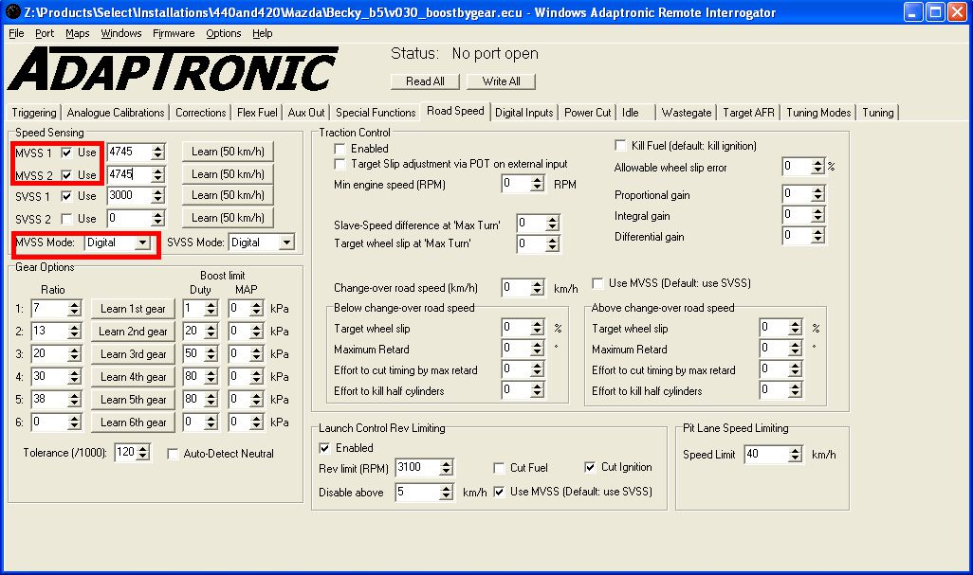Increase the MVSS 1 value with the up arrow

tap(157, 147)
